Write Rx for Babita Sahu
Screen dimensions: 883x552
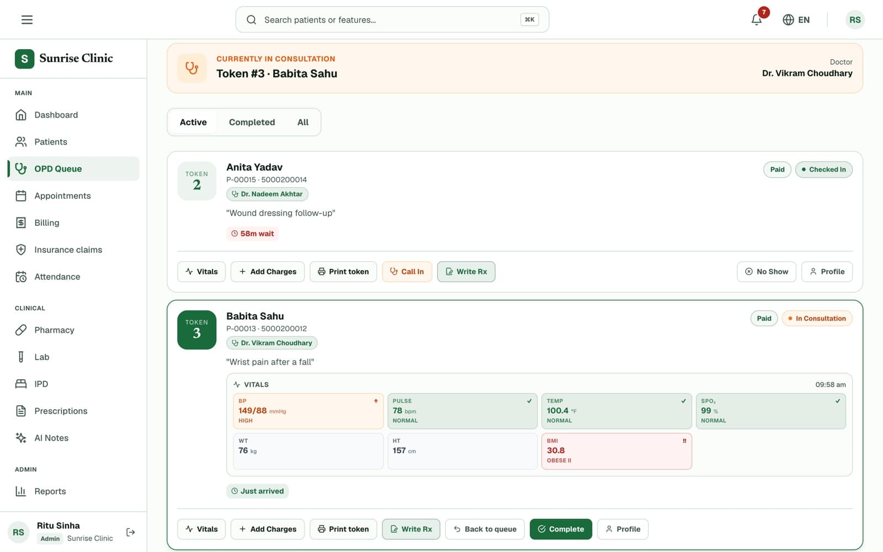pos(411,529)
